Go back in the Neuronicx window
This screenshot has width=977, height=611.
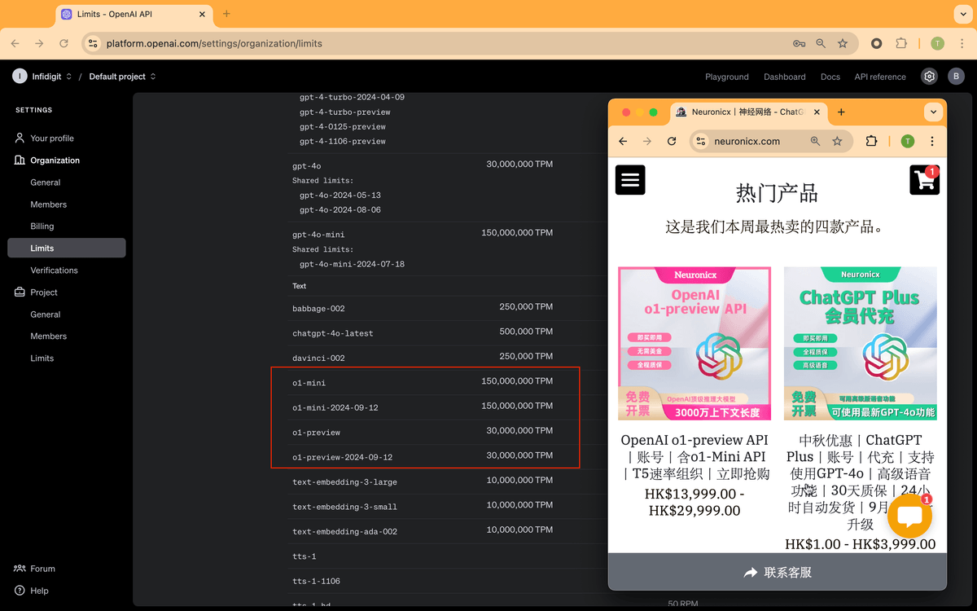[x=623, y=141]
